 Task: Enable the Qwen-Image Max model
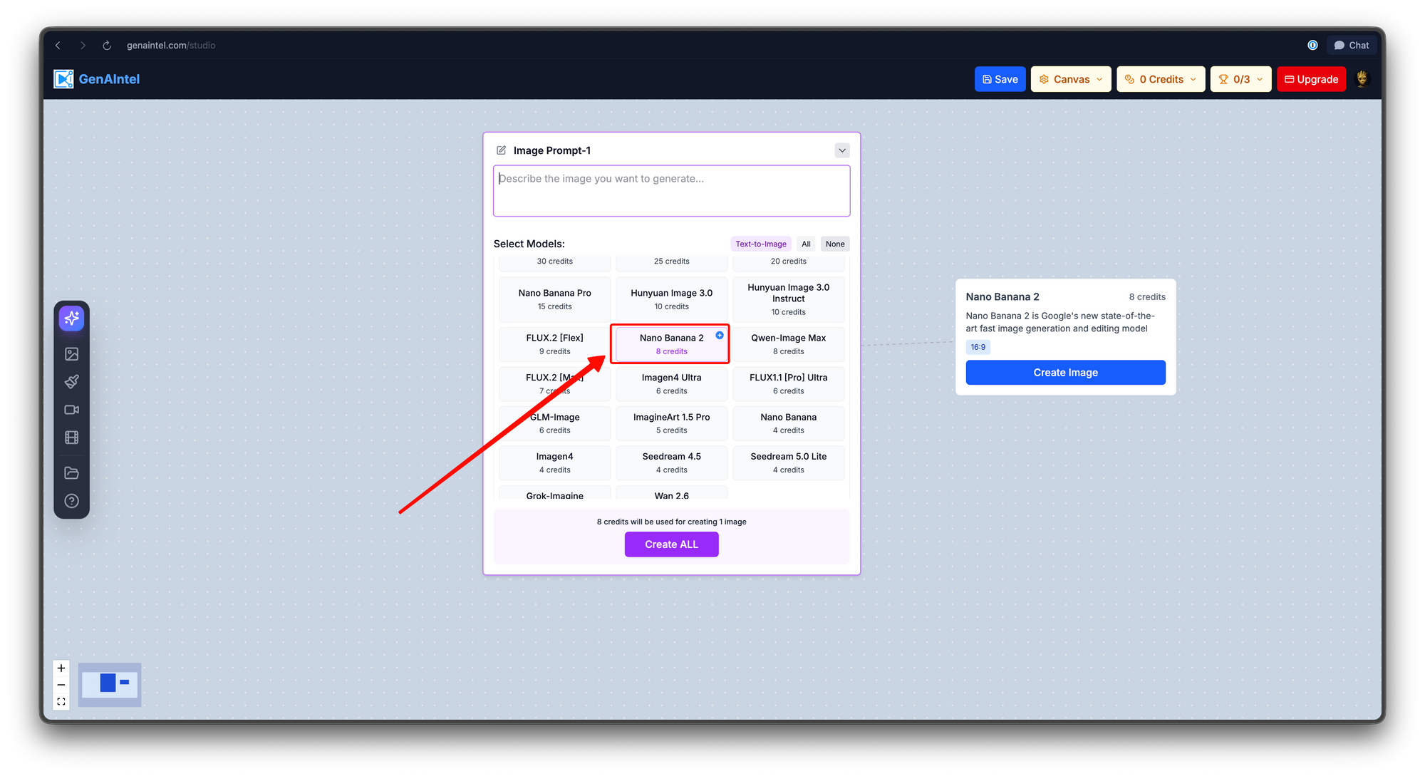[x=789, y=344]
